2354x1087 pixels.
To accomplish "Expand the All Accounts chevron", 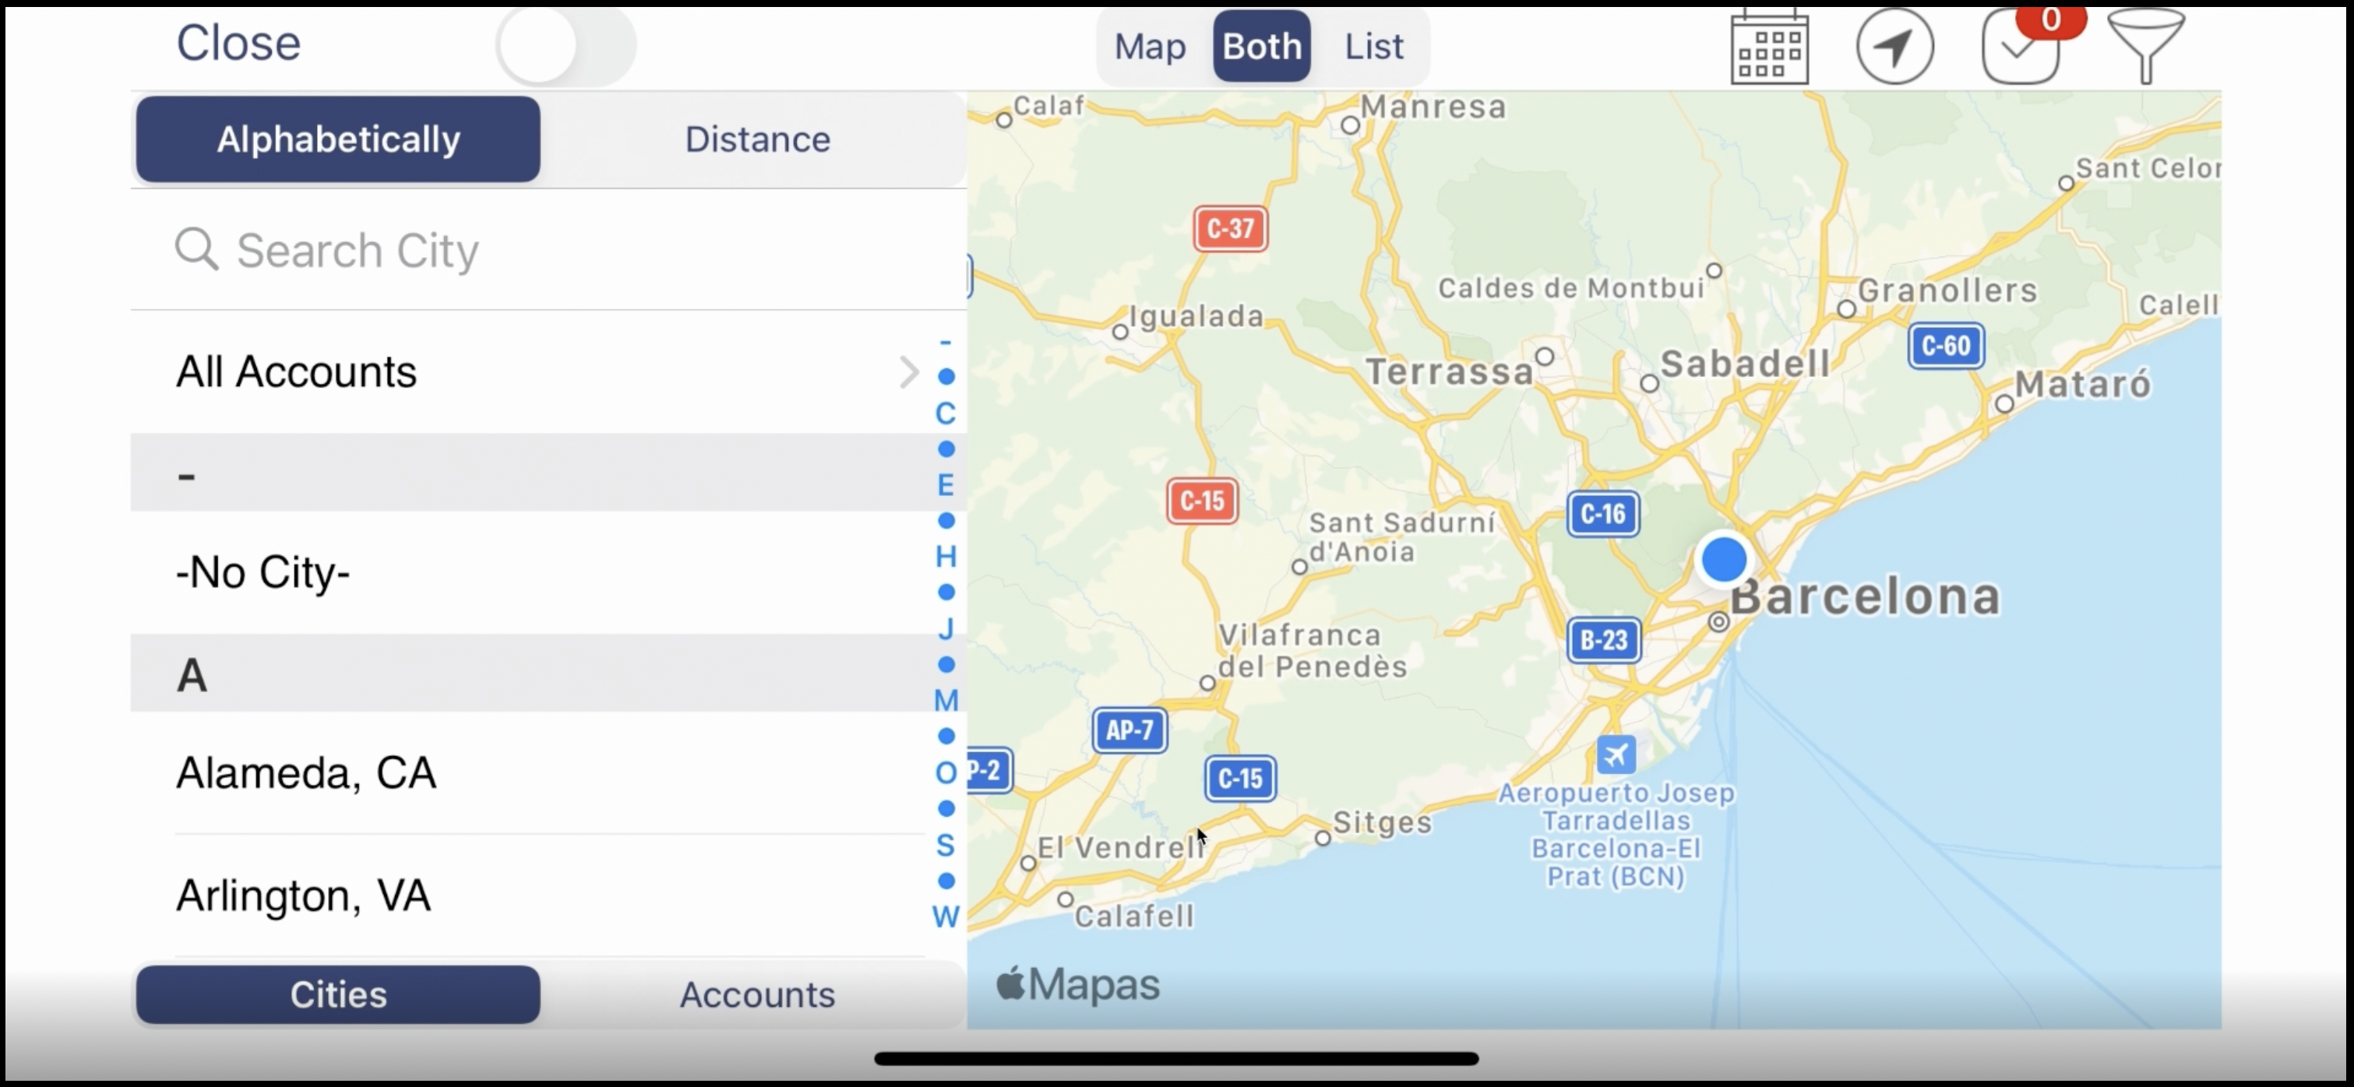I will pos(907,371).
